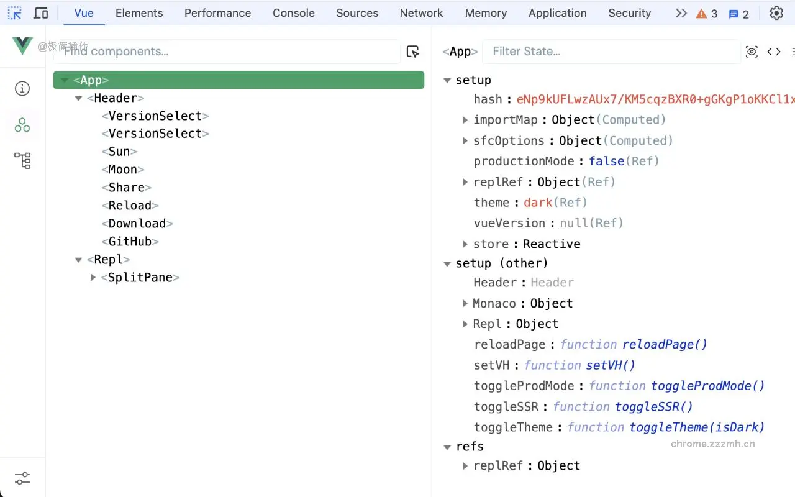Viewport: 795px width, 497px height.
Task: Select the Header component in the tree
Action: pos(116,98)
